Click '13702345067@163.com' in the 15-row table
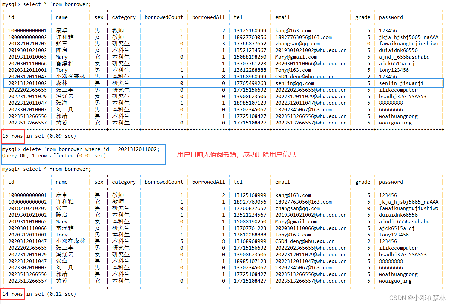Viewport: 451px width, 304px height. [304, 110]
